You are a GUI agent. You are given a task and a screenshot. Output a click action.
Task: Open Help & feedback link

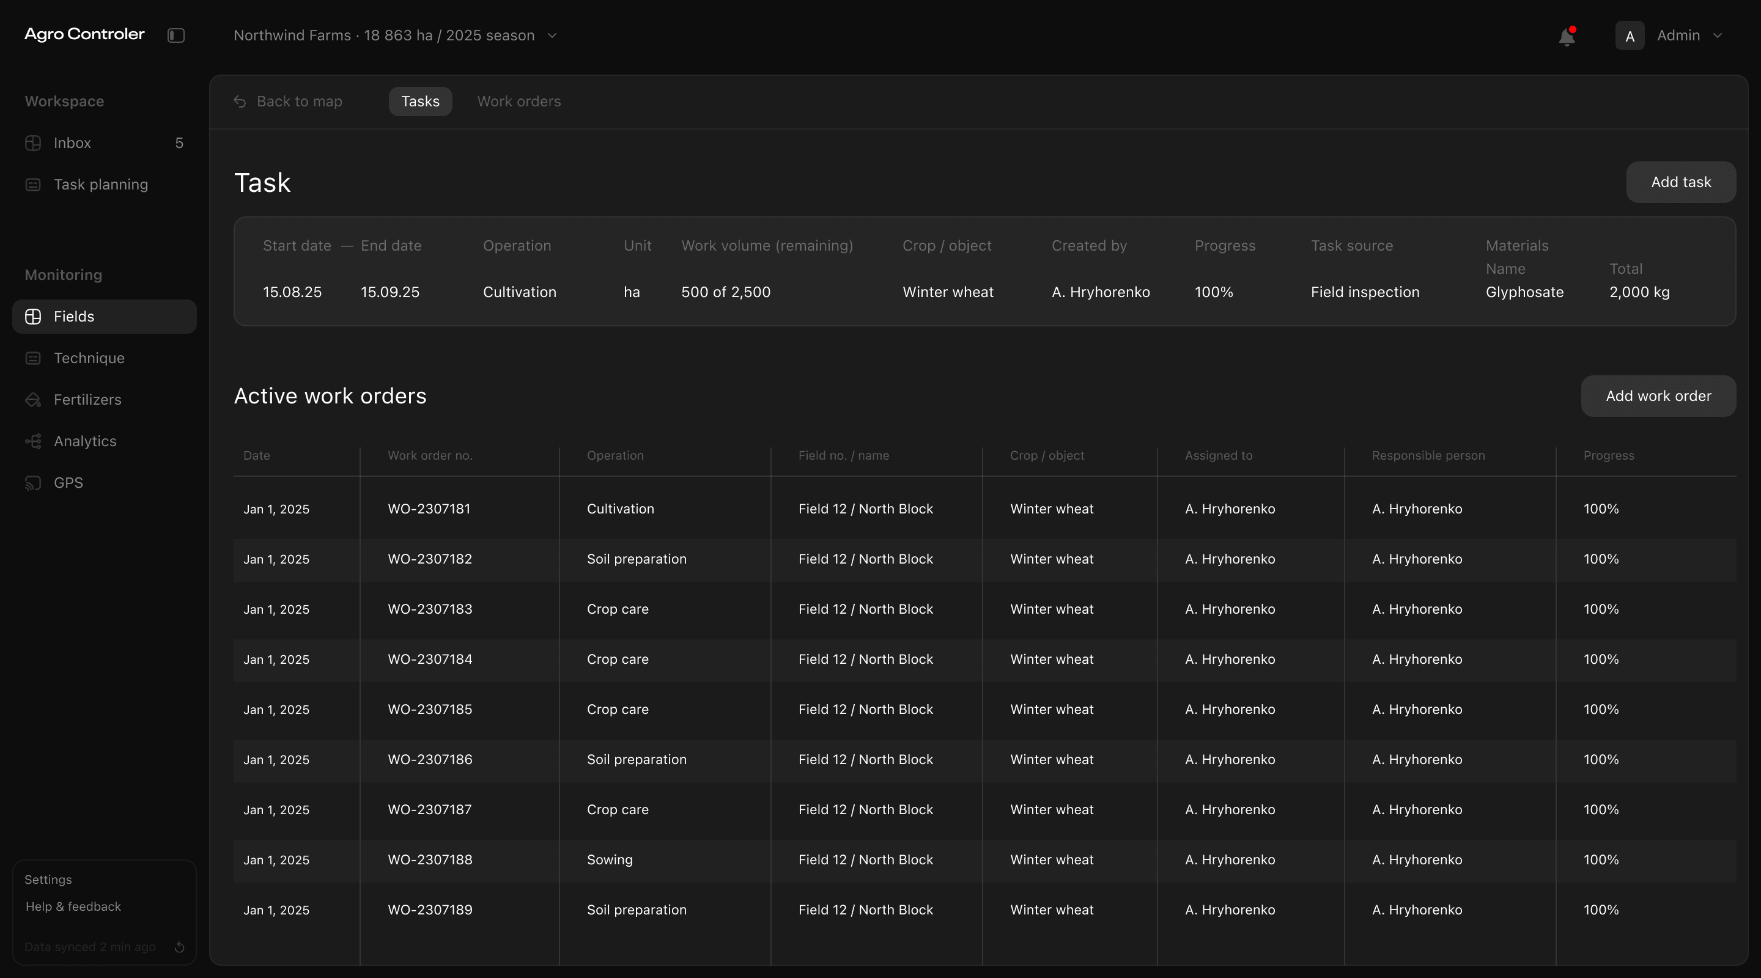73,906
